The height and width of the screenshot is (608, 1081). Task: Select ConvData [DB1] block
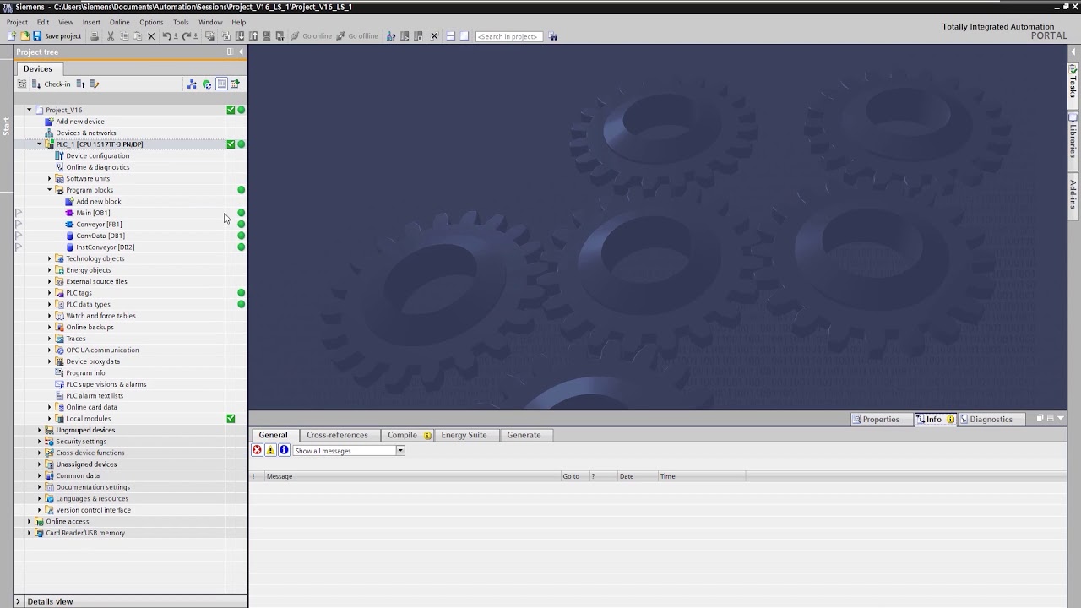[x=100, y=236]
